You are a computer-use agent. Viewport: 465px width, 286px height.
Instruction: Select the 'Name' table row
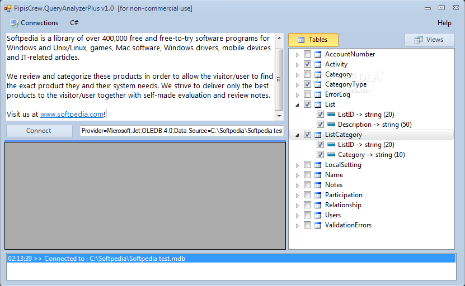(x=334, y=175)
